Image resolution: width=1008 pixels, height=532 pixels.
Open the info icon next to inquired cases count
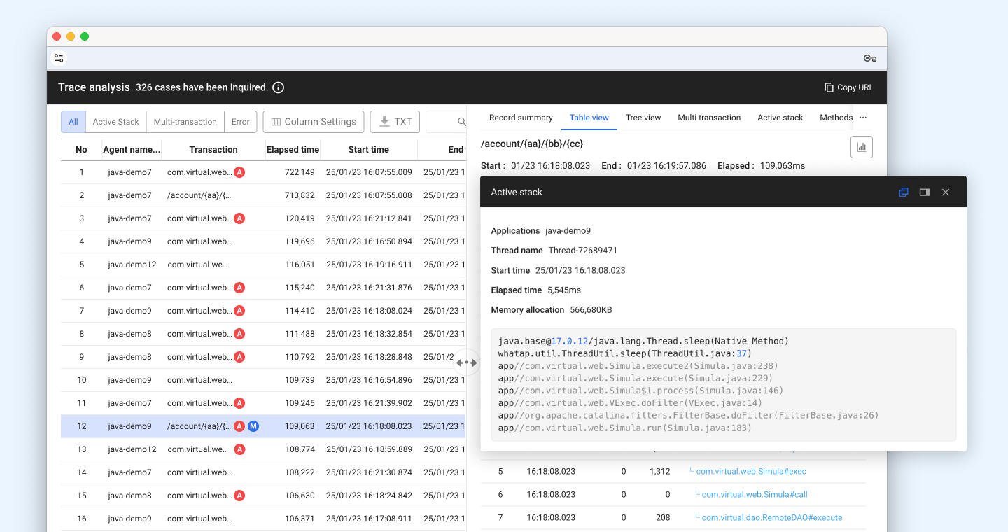tap(279, 87)
